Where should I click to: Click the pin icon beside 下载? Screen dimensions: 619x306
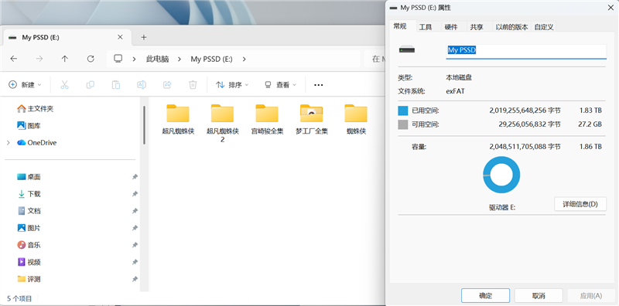click(135, 194)
